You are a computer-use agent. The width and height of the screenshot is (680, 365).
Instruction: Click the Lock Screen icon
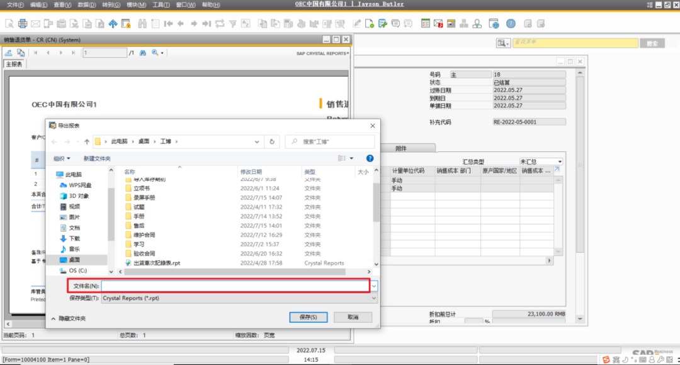pos(126,24)
